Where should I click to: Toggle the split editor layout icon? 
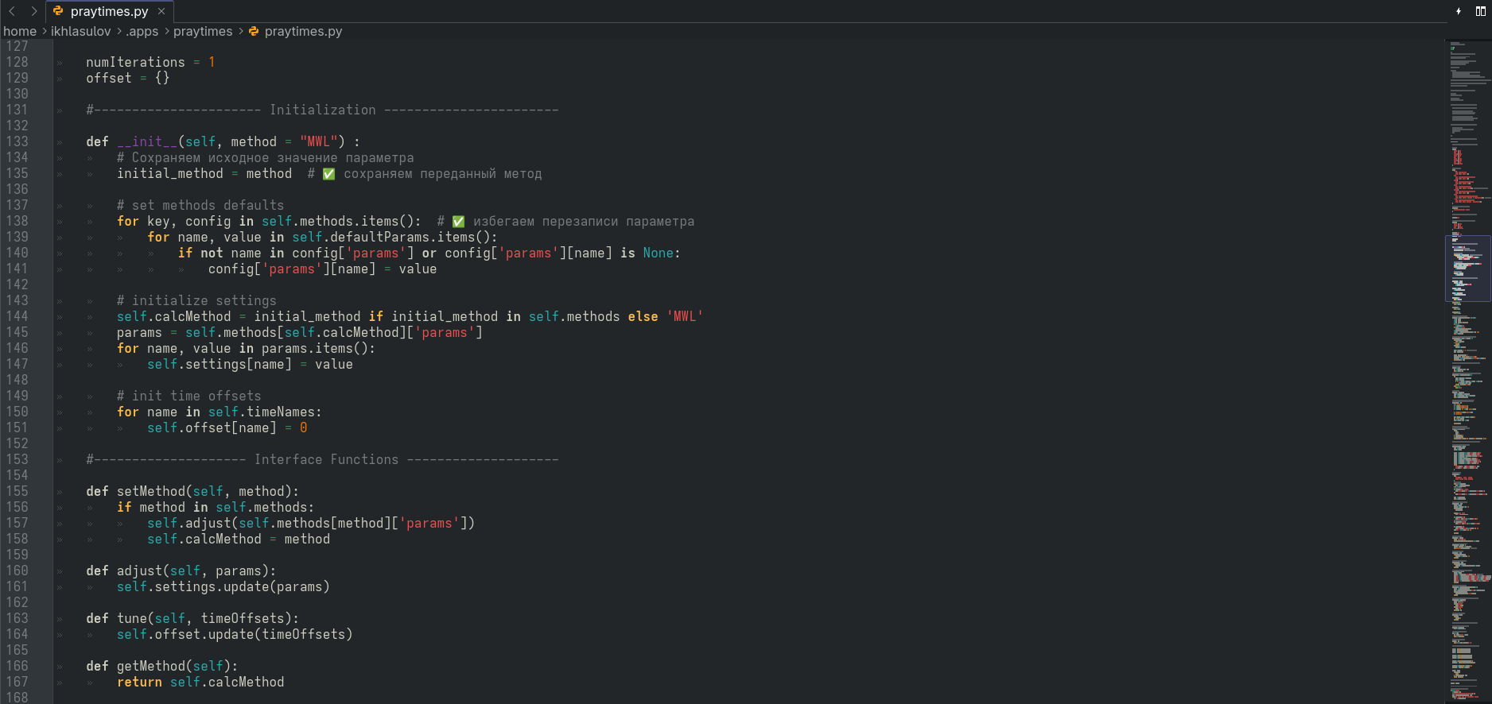pos(1481,11)
